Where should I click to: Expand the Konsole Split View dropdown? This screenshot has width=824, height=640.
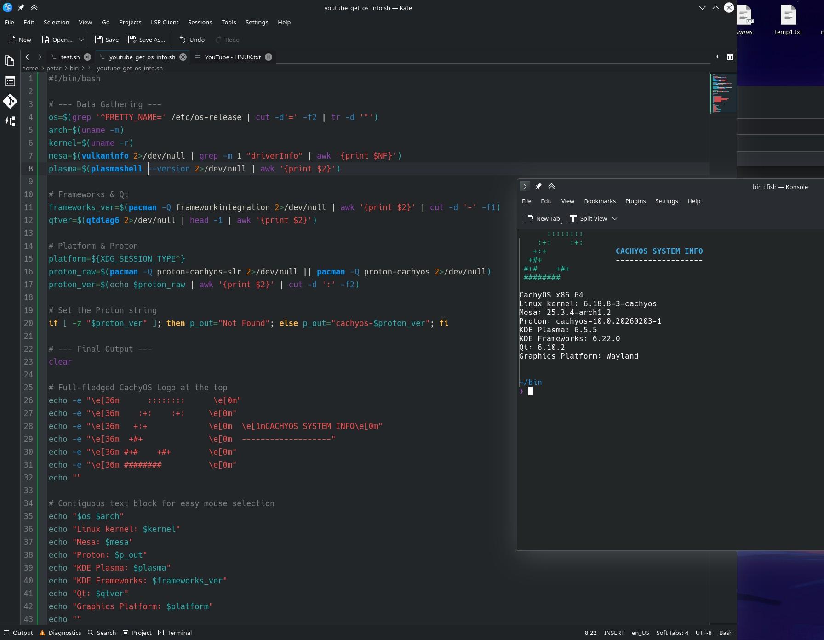pyautogui.click(x=615, y=219)
